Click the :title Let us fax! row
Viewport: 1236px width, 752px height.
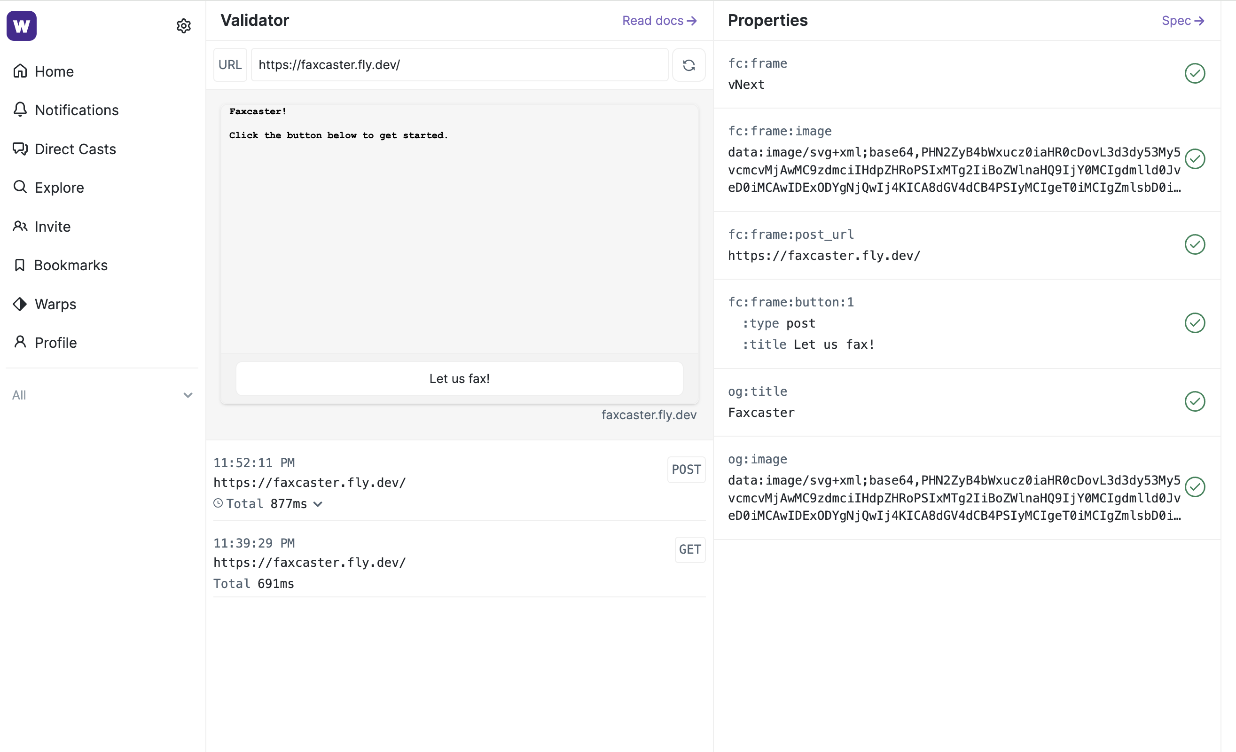tap(809, 345)
